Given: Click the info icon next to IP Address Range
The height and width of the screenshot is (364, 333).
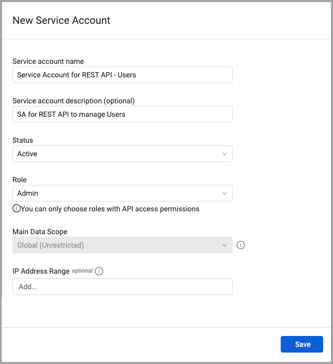Looking at the screenshot, I should coord(99,271).
